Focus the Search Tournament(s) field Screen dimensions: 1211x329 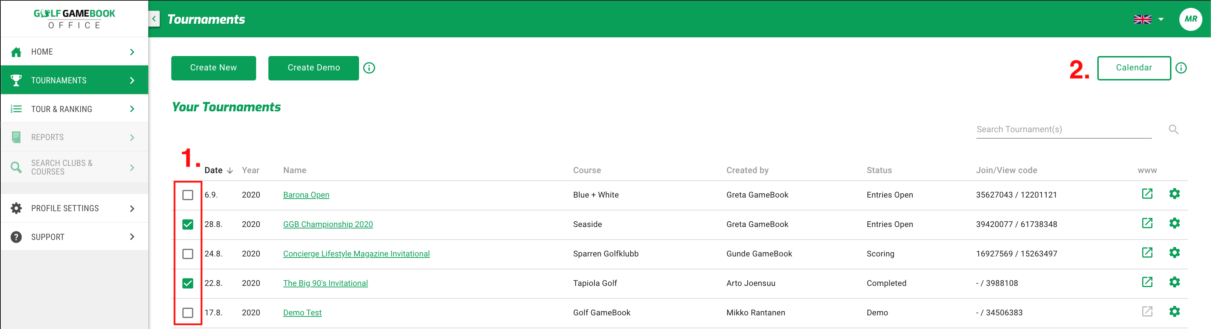tap(1063, 130)
